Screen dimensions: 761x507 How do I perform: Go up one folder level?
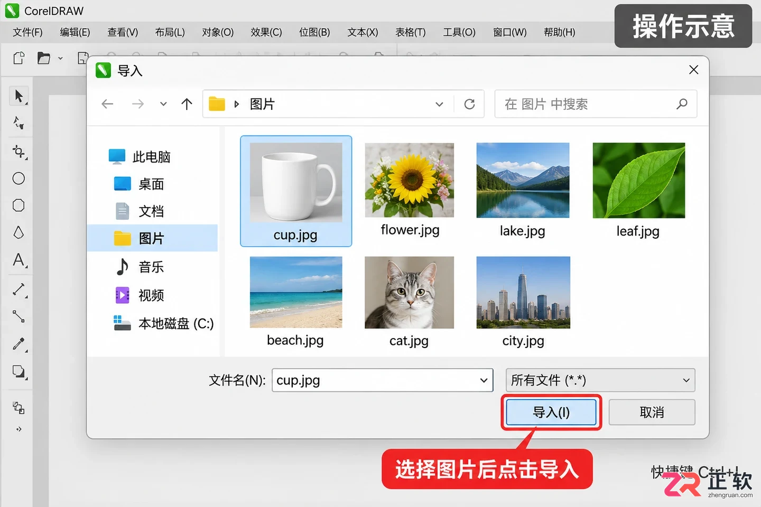[x=187, y=104]
